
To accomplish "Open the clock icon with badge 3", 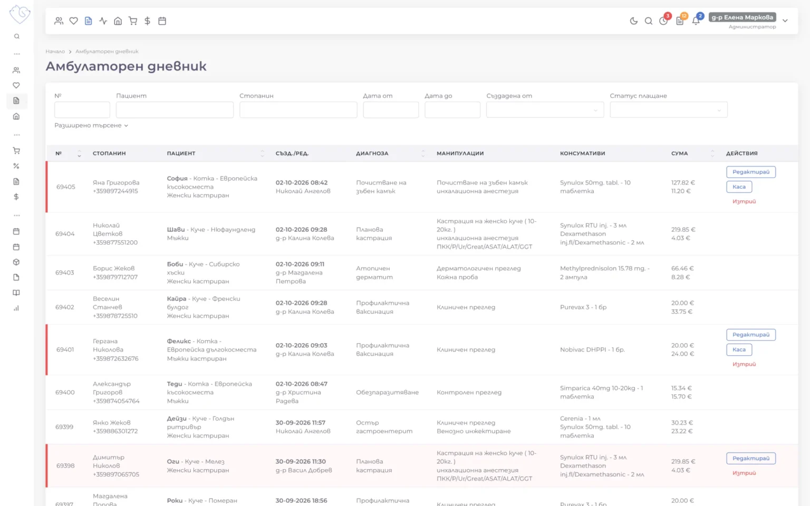I will (664, 21).
